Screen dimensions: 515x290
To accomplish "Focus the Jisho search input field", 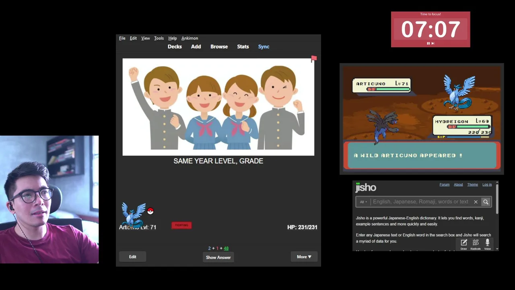I will 420,202.
